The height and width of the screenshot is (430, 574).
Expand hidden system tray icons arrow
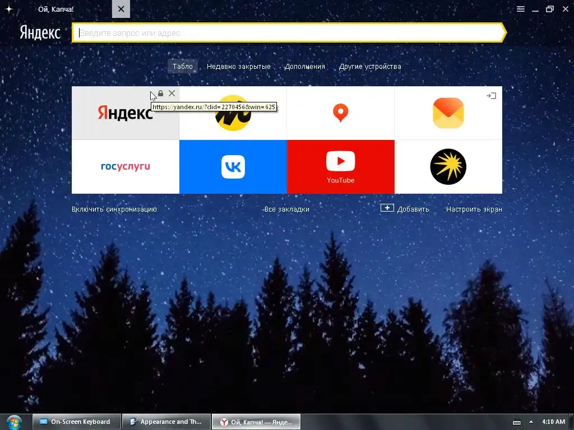531,422
